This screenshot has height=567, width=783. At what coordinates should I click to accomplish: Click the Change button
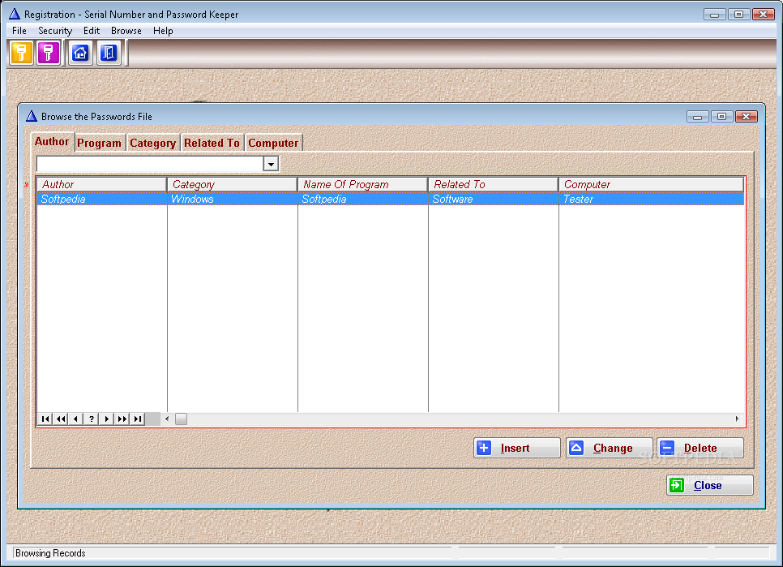tap(610, 448)
